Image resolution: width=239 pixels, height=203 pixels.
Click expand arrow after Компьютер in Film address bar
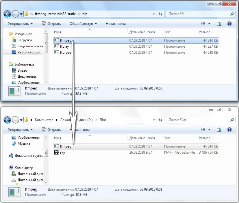[57, 120]
